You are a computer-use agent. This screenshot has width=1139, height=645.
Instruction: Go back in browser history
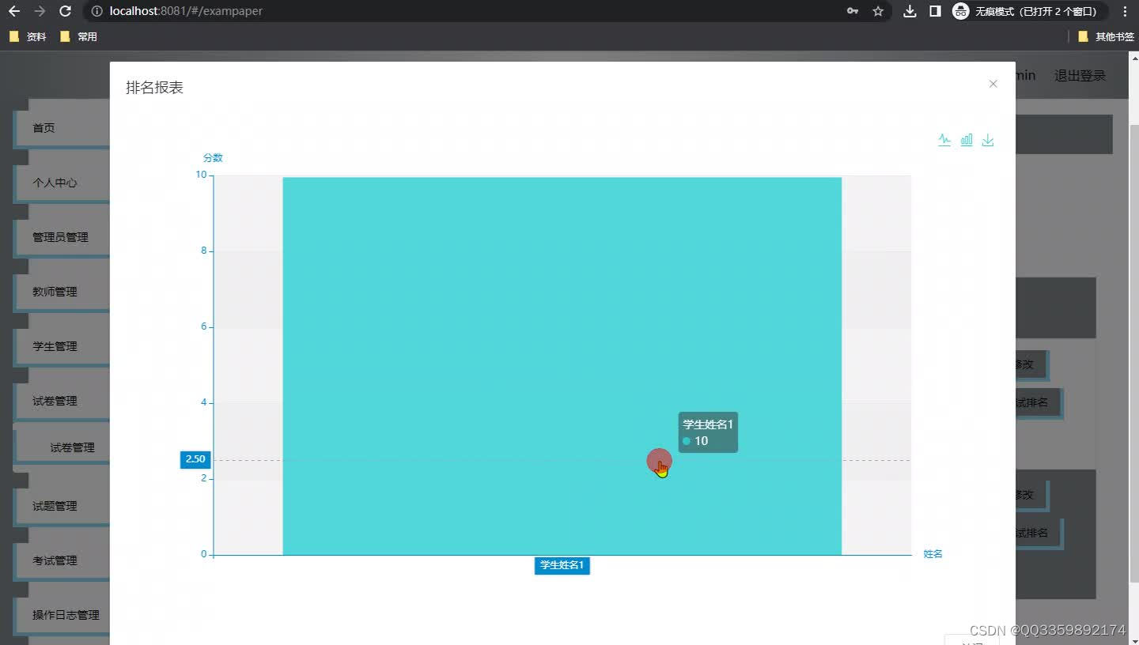(x=14, y=11)
